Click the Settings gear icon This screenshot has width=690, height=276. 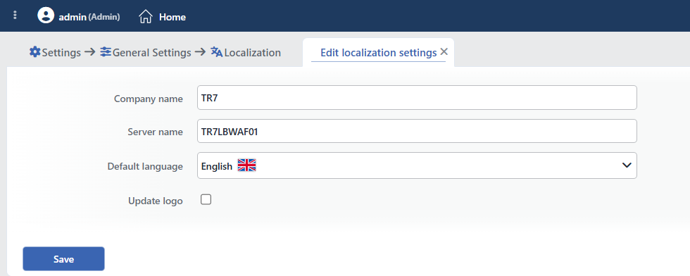tap(34, 52)
